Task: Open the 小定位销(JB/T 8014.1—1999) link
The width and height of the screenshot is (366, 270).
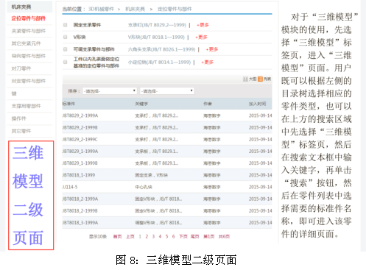Action: (x=159, y=62)
